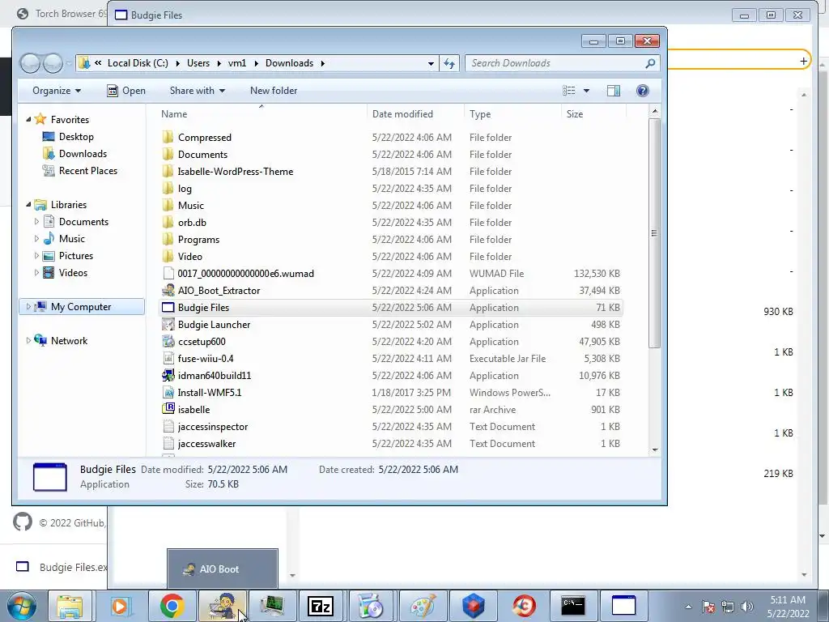Open the view options dropdown arrow
Screen dimensions: 829x622
586,91
